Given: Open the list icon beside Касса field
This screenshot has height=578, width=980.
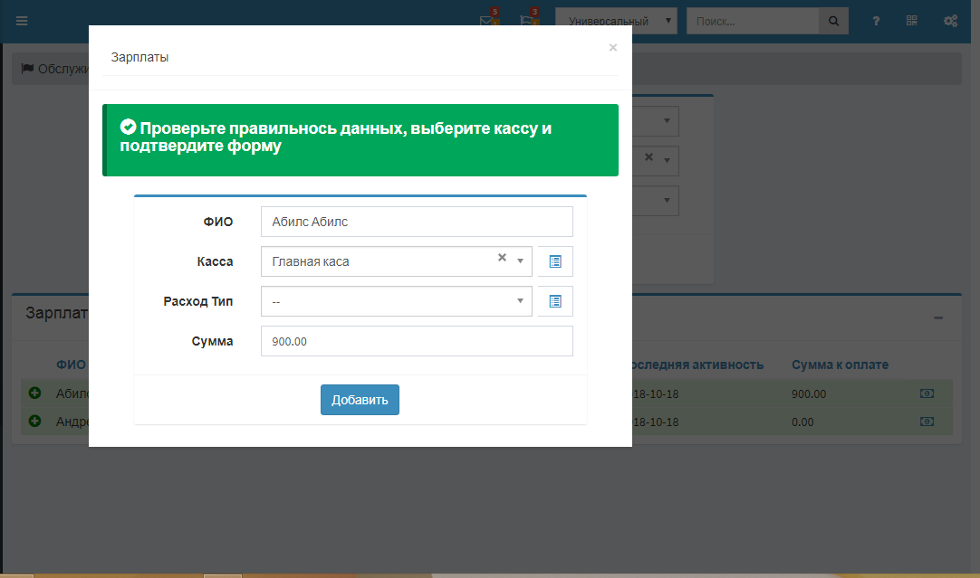Looking at the screenshot, I should point(555,261).
